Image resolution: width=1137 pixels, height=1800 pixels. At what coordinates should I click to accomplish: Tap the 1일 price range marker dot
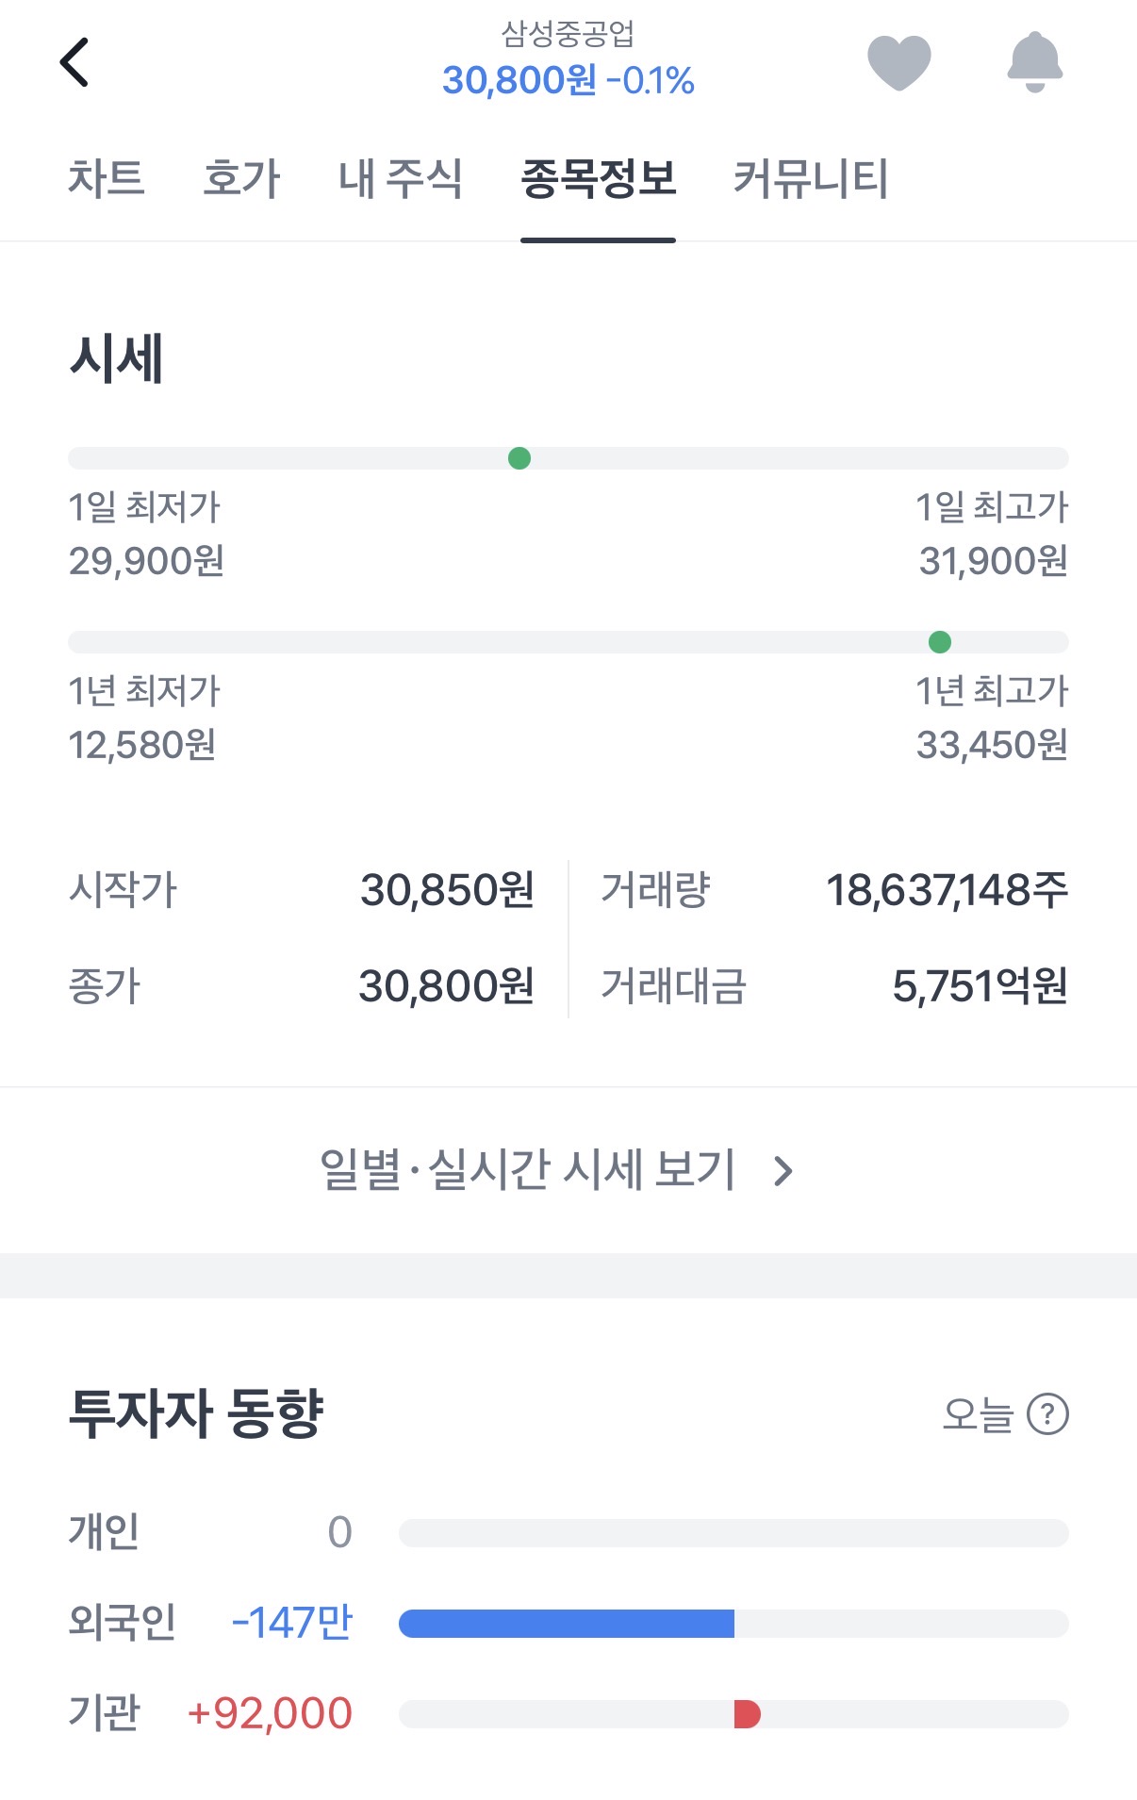(519, 458)
